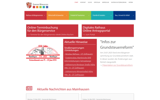Click the Aktuelle Hinweise heading
The width and height of the screenshot is (160, 100).
click(x=76, y=42)
